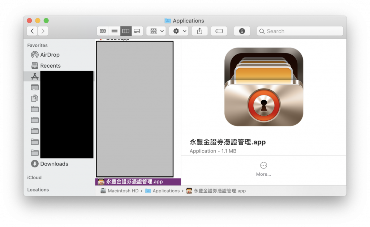Click the Get Info button

tap(242, 31)
